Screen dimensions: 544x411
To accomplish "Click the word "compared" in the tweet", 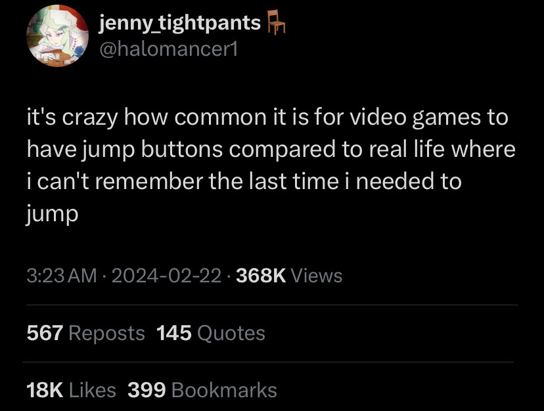I will [282, 150].
